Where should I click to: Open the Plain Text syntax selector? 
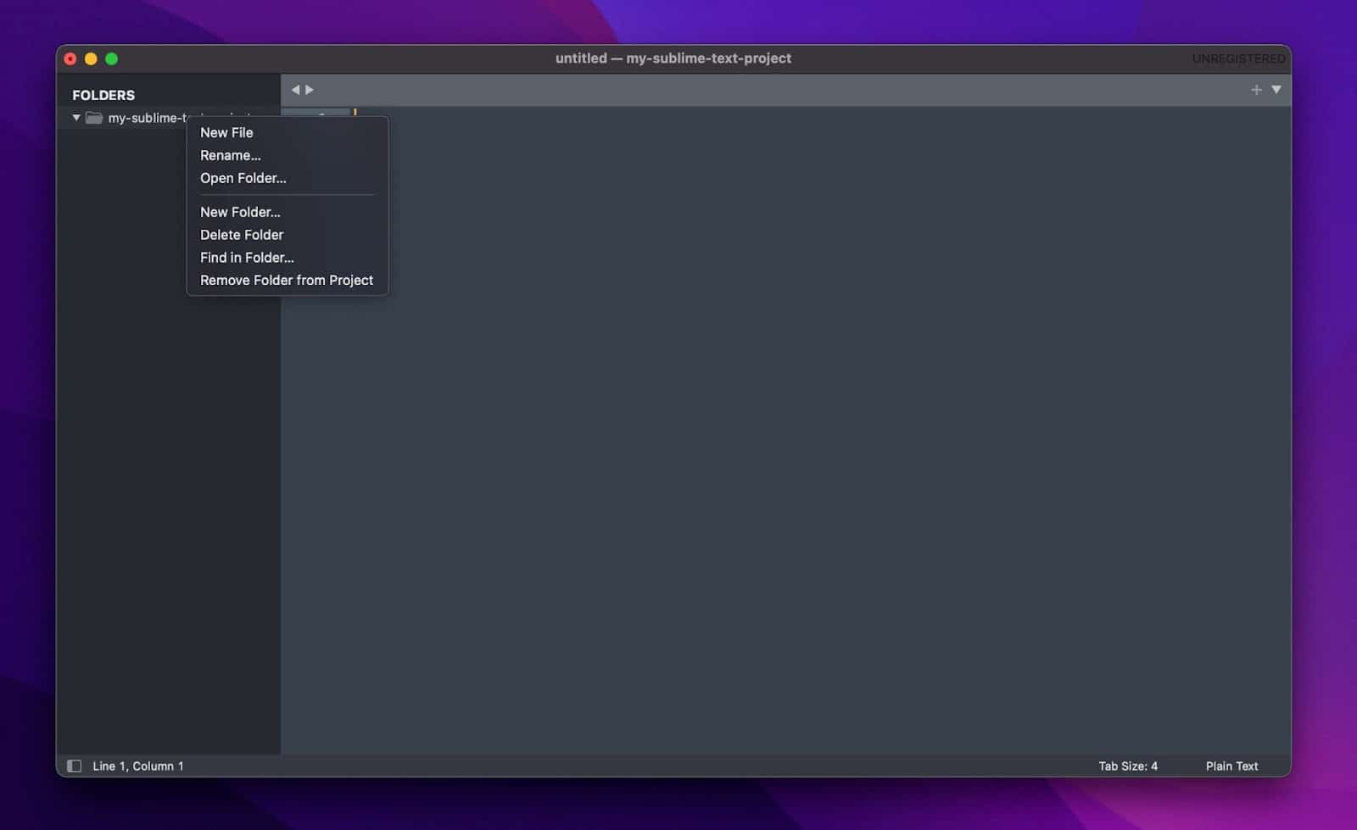click(1231, 766)
